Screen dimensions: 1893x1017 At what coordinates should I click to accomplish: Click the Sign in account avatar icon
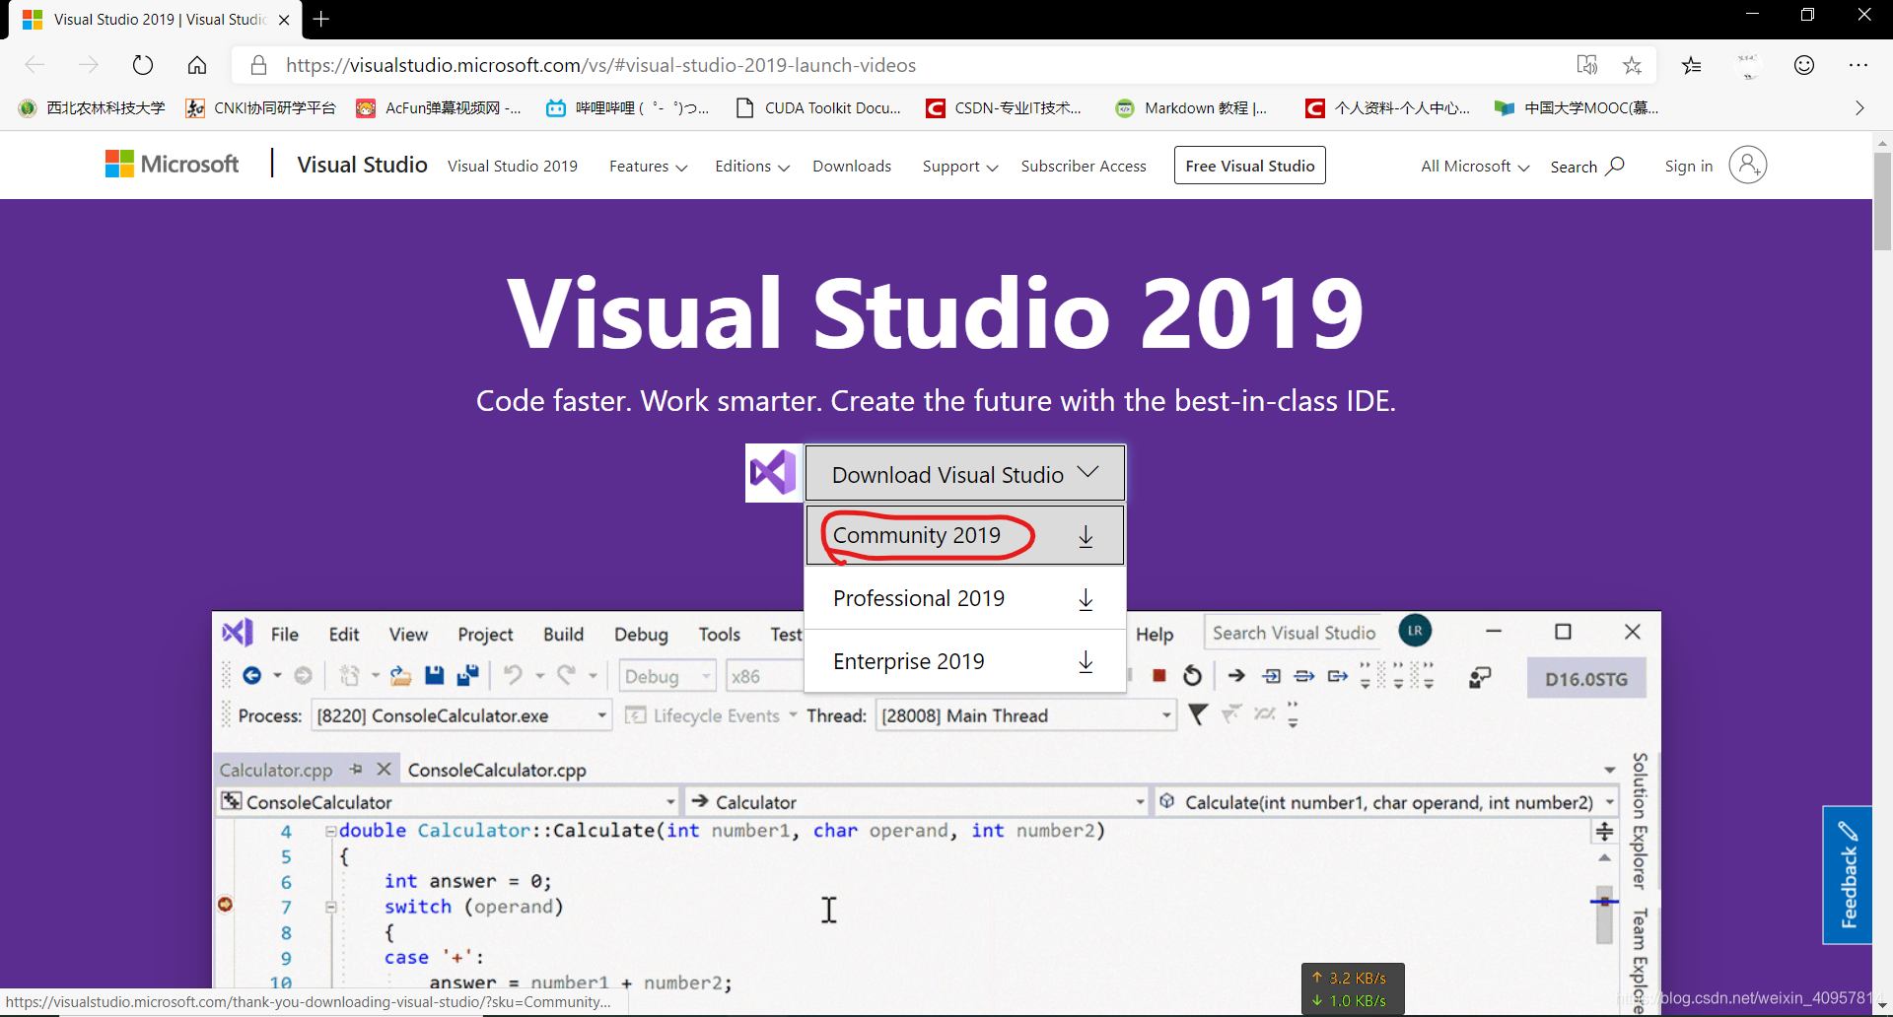click(x=1747, y=165)
